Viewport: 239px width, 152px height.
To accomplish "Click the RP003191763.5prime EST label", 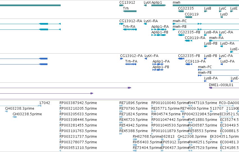I will click(x=78, y=131).
